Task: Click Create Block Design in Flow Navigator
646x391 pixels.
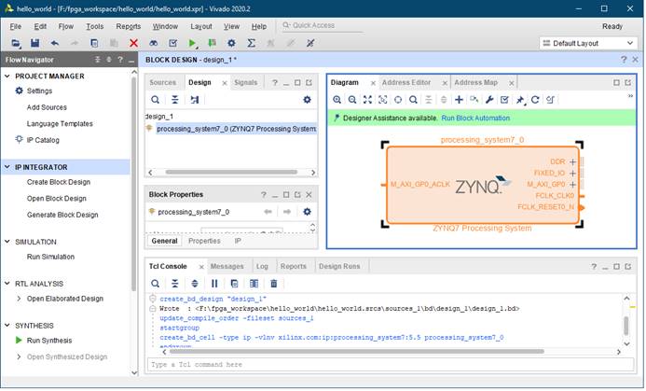Action: [59, 182]
